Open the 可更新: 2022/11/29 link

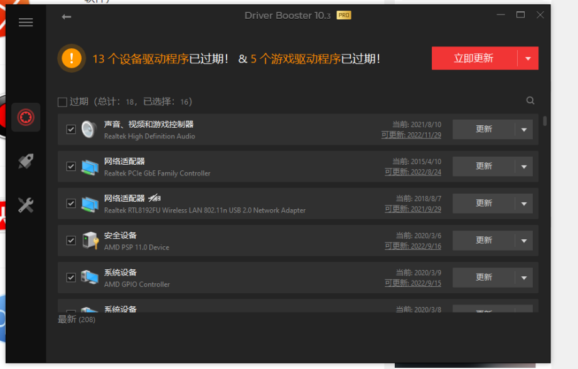click(x=411, y=135)
